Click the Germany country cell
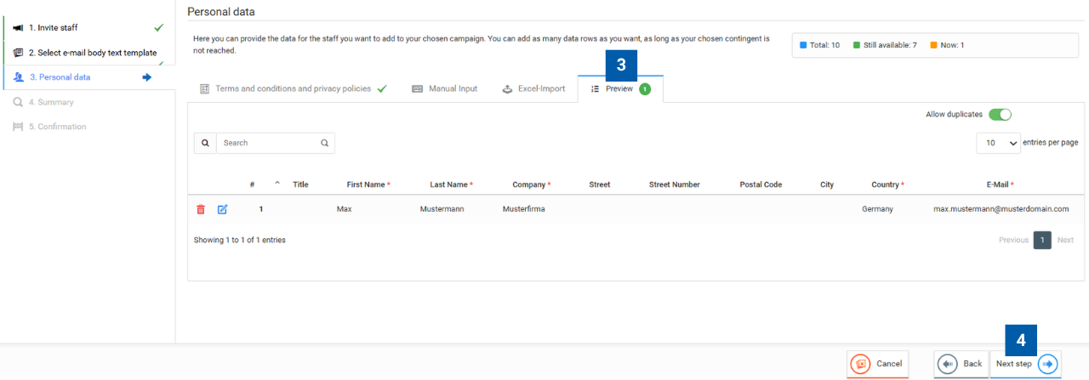This screenshot has width=1089, height=380. click(877, 209)
